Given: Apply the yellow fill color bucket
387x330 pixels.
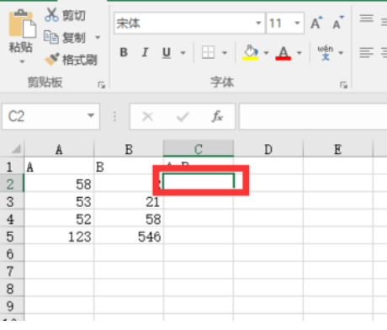Looking at the screenshot, I should [251, 52].
